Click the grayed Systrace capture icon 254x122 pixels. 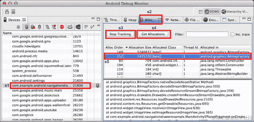[x=86, y=27]
